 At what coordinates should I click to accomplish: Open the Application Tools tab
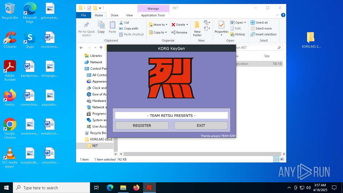[153, 15]
